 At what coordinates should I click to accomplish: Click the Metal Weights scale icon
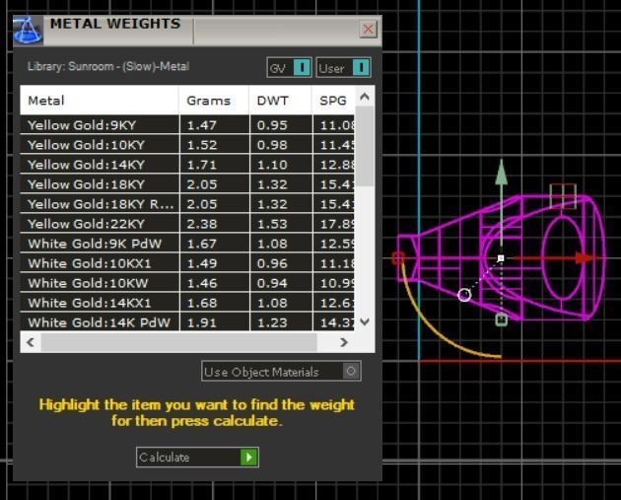tap(28, 31)
